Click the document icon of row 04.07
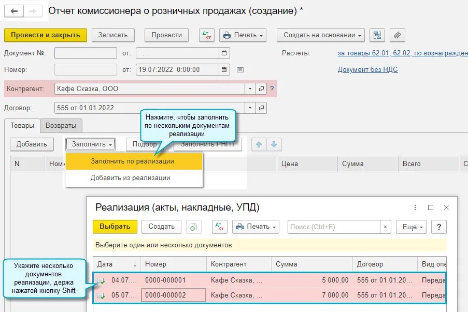The width and height of the screenshot is (468, 312). pos(101,280)
